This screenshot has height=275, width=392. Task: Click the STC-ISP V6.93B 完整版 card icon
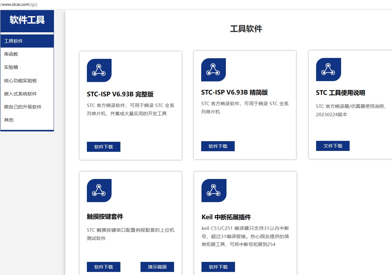99,70
